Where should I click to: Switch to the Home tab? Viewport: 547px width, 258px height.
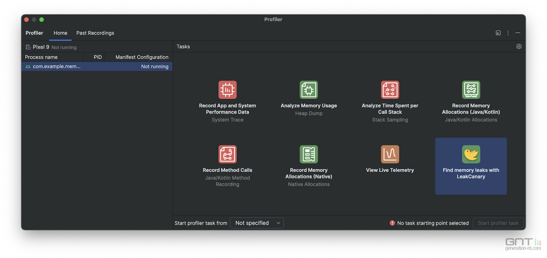click(60, 33)
